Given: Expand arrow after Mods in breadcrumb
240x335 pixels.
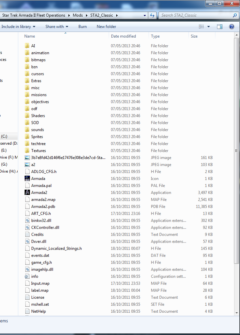Looking at the screenshot, I should tap(86, 15).
